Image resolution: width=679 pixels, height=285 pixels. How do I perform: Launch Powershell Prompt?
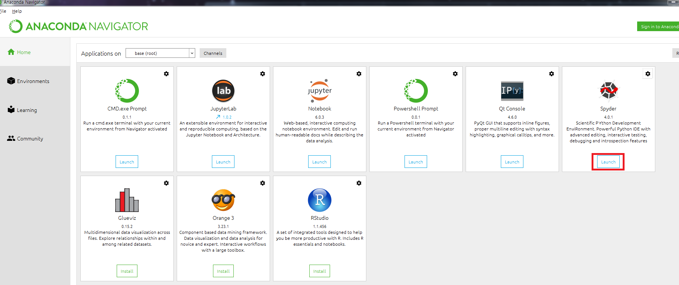point(416,162)
